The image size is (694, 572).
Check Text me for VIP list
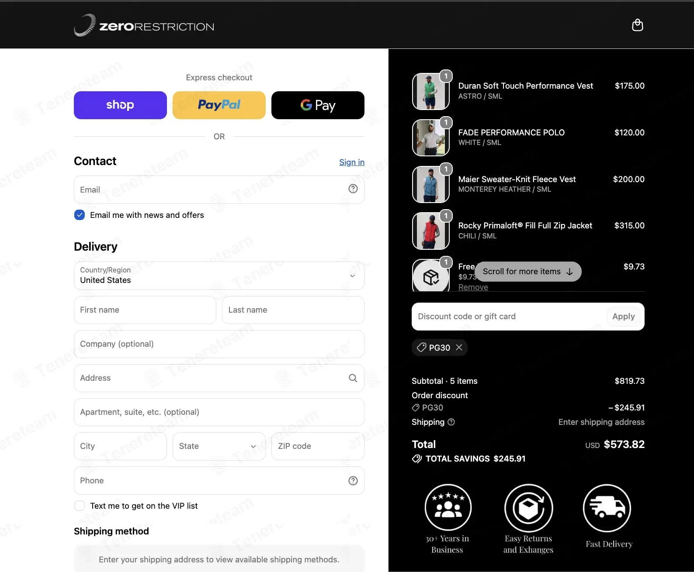click(x=80, y=506)
